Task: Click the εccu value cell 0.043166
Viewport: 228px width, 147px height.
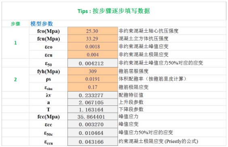Action: click(93, 141)
